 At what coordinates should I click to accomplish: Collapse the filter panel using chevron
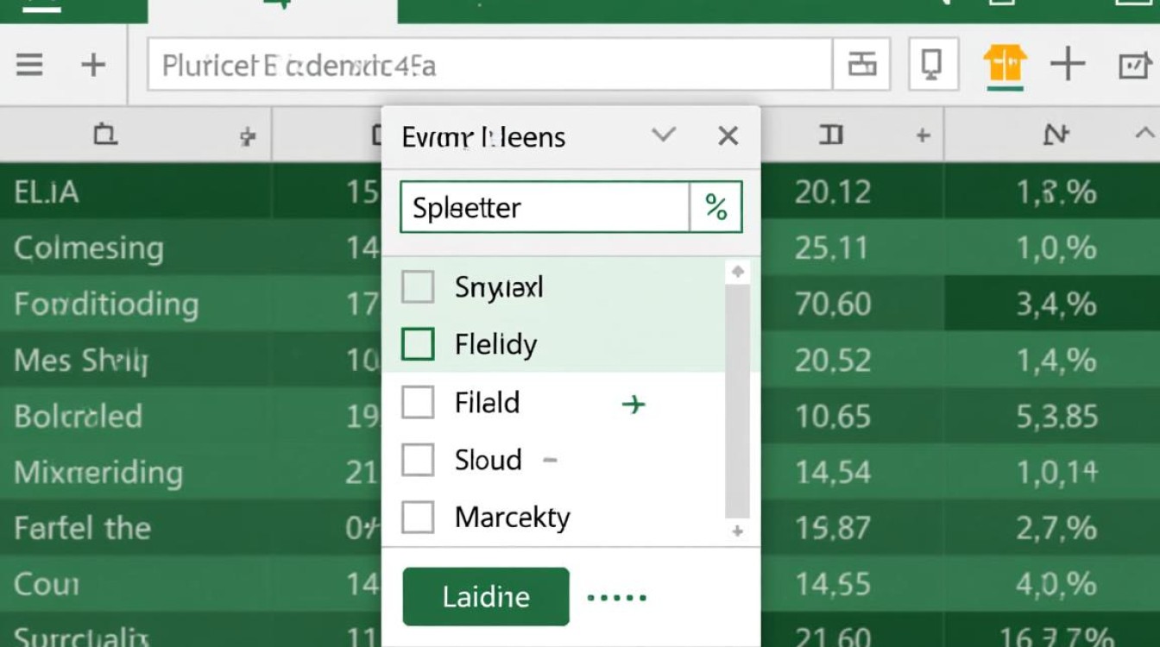663,135
